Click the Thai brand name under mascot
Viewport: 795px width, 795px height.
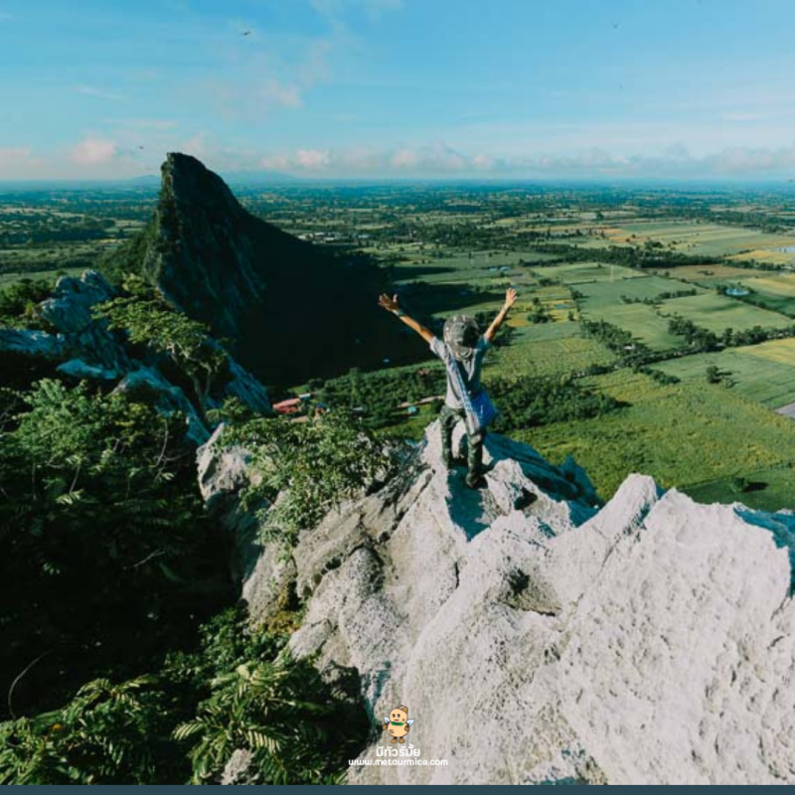(397, 750)
